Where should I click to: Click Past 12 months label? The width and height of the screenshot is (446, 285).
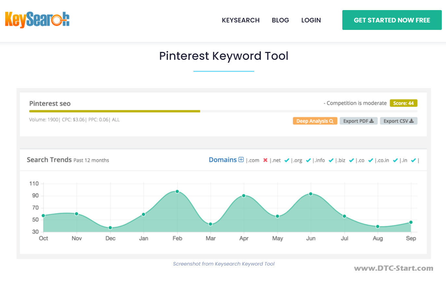[x=91, y=160]
